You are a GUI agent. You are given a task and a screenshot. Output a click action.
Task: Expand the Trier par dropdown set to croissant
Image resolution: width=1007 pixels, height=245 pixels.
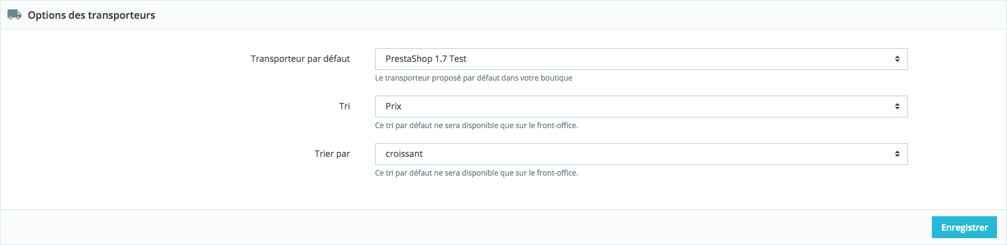coord(641,154)
